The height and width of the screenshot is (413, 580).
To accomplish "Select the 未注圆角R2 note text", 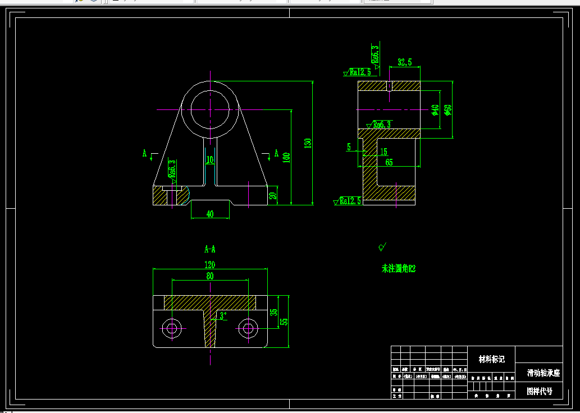I will pos(399,269).
